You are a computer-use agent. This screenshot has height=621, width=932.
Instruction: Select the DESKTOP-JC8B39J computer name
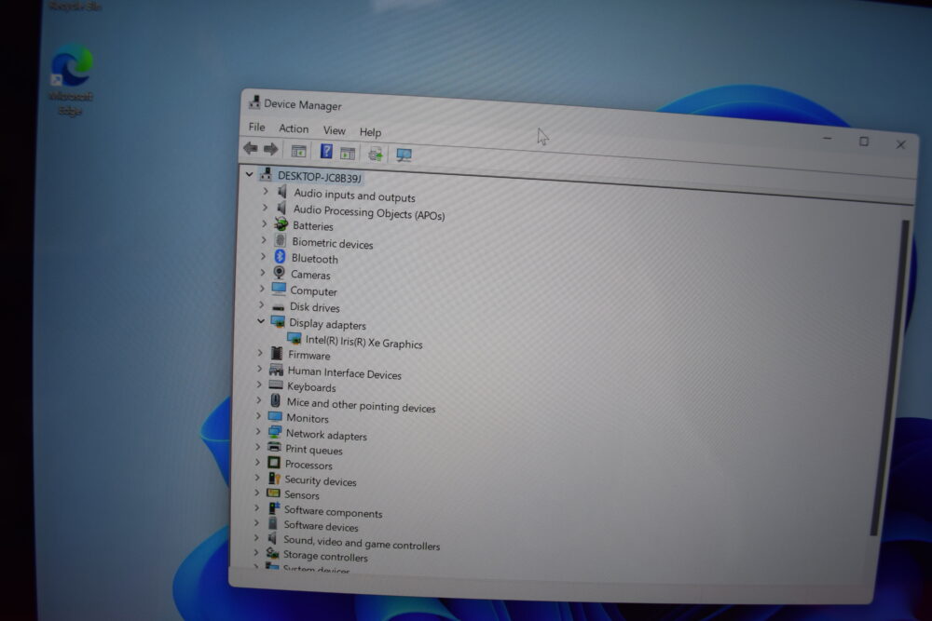click(319, 177)
